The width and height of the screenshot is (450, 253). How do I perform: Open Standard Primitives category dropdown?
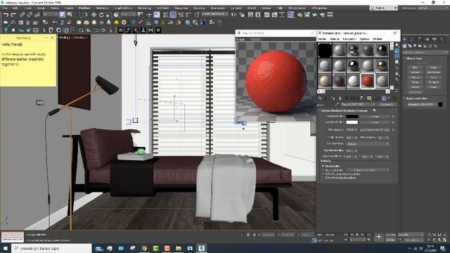425,53
